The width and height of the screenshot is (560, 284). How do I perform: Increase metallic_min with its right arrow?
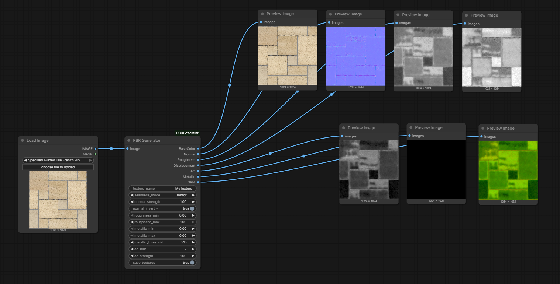coord(193,229)
